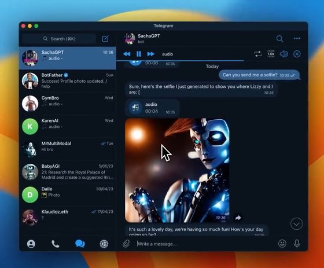Open the emoji picker
The width and height of the screenshot is (324, 268).
coord(282,244)
